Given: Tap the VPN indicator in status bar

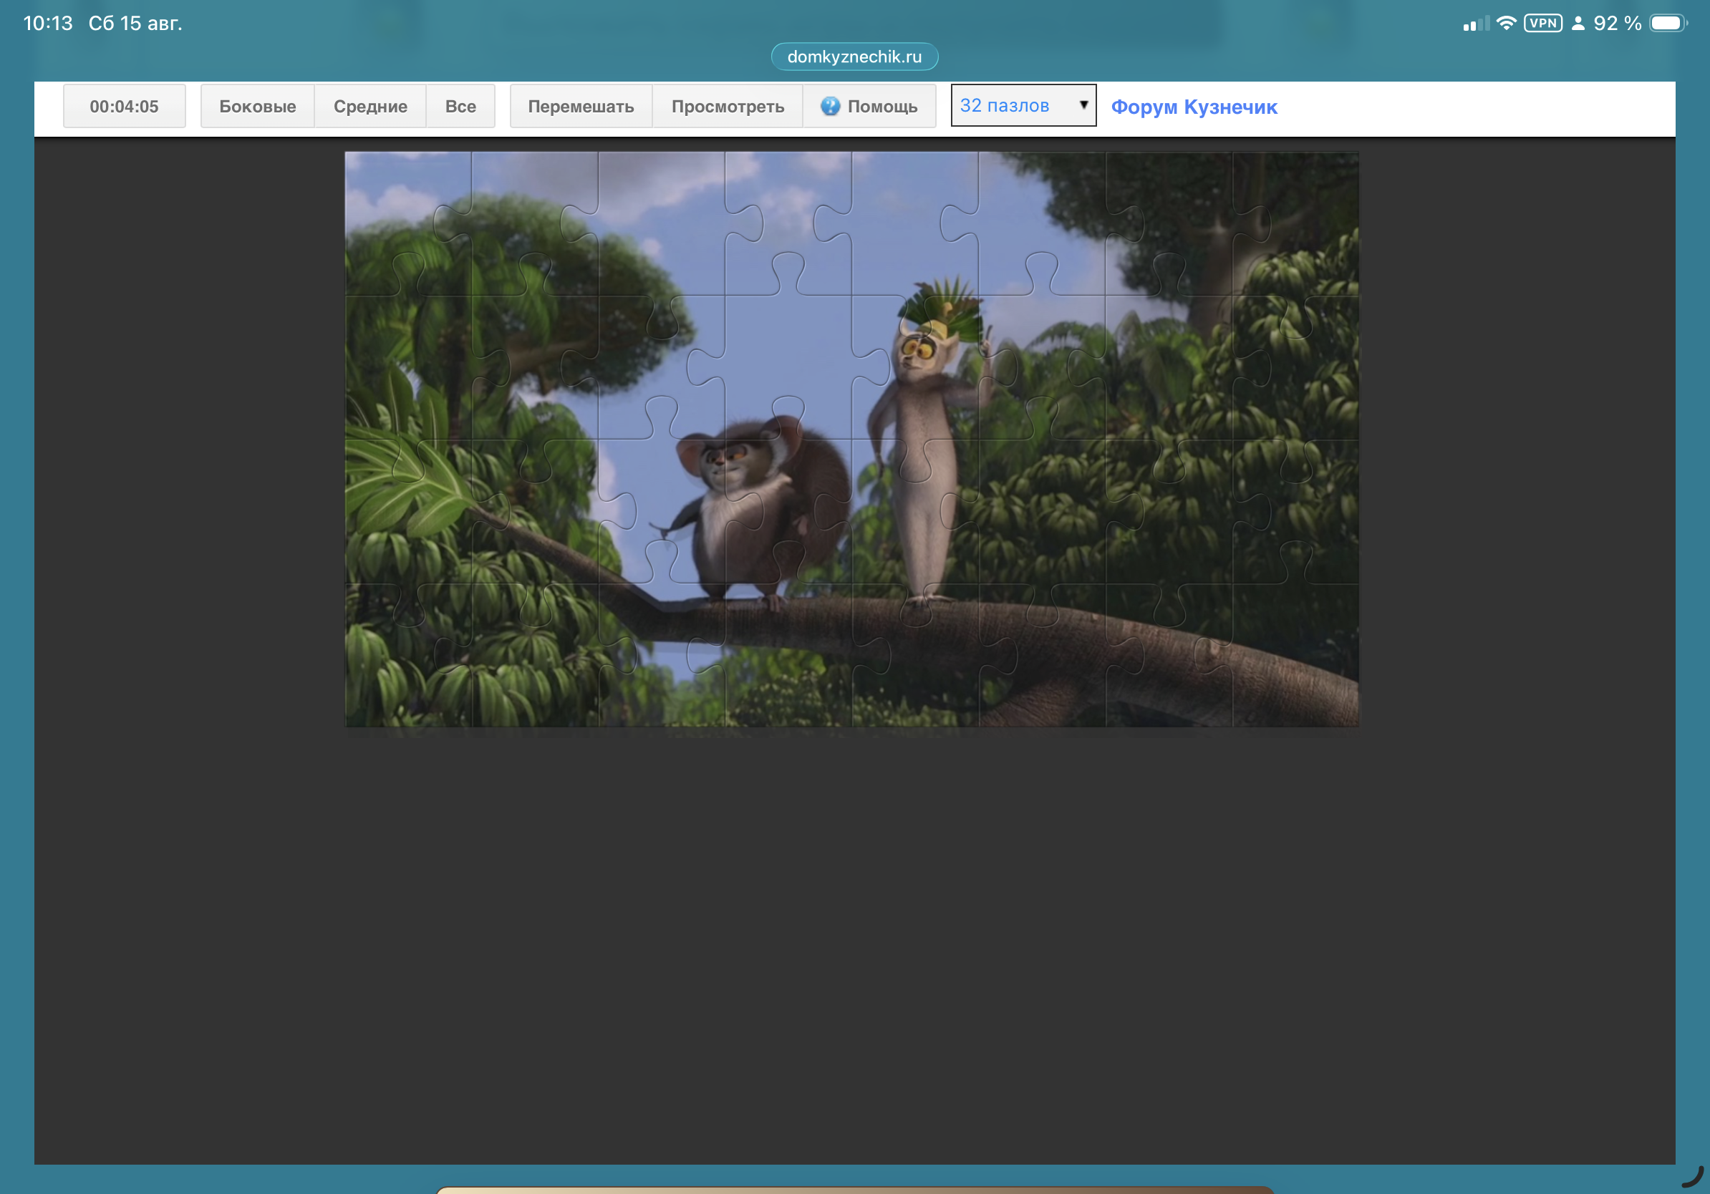Looking at the screenshot, I should [1542, 23].
